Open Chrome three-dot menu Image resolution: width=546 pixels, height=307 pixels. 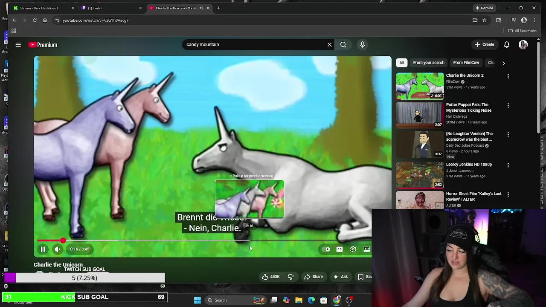coord(534,20)
